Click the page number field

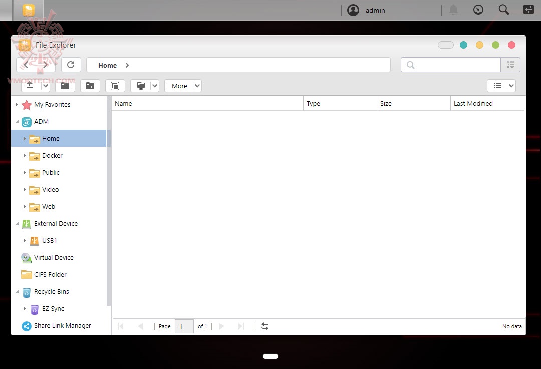[x=184, y=326]
